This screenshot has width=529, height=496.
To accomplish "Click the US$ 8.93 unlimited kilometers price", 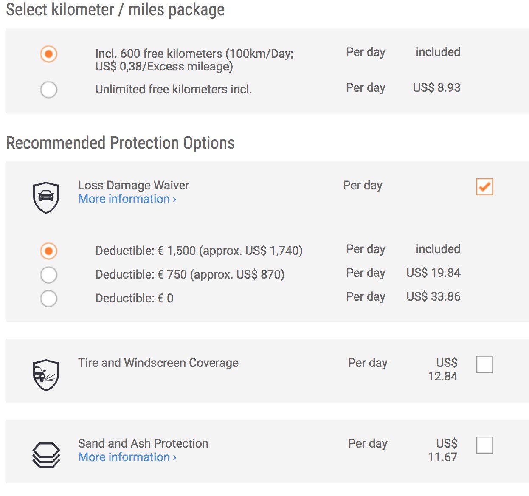I will point(437,87).
